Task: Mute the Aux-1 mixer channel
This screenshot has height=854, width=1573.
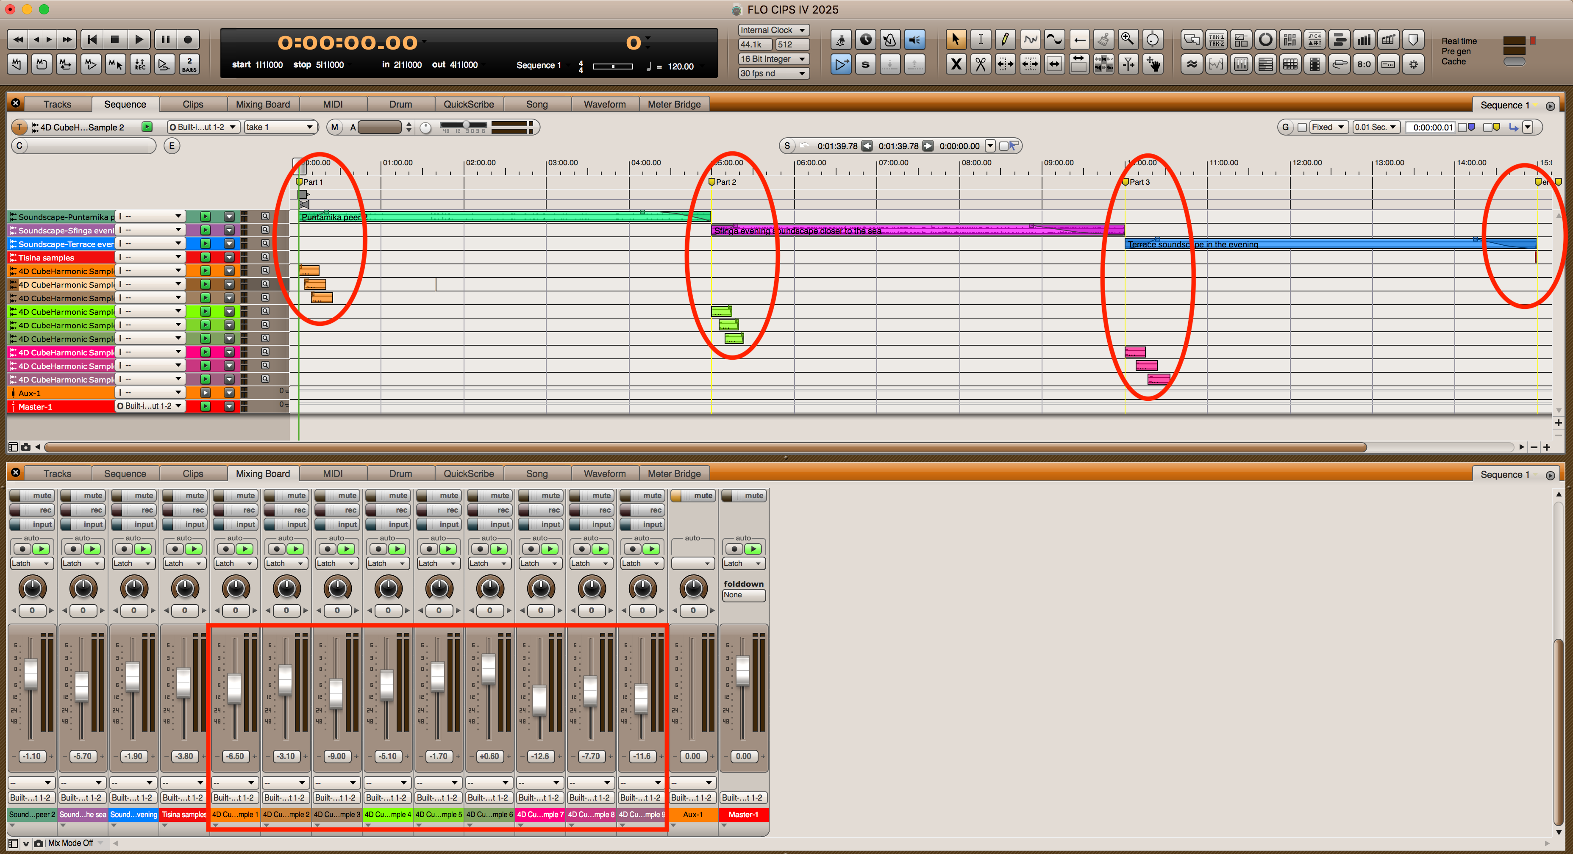Action: [x=694, y=496]
